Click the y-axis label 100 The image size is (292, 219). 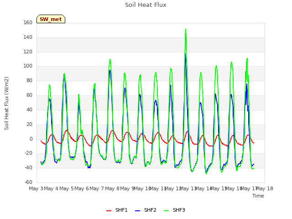click(28, 66)
